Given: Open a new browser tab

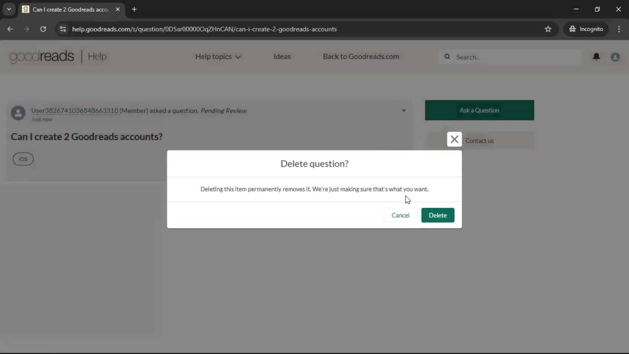Looking at the screenshot, I should click(x=134, y=10).
